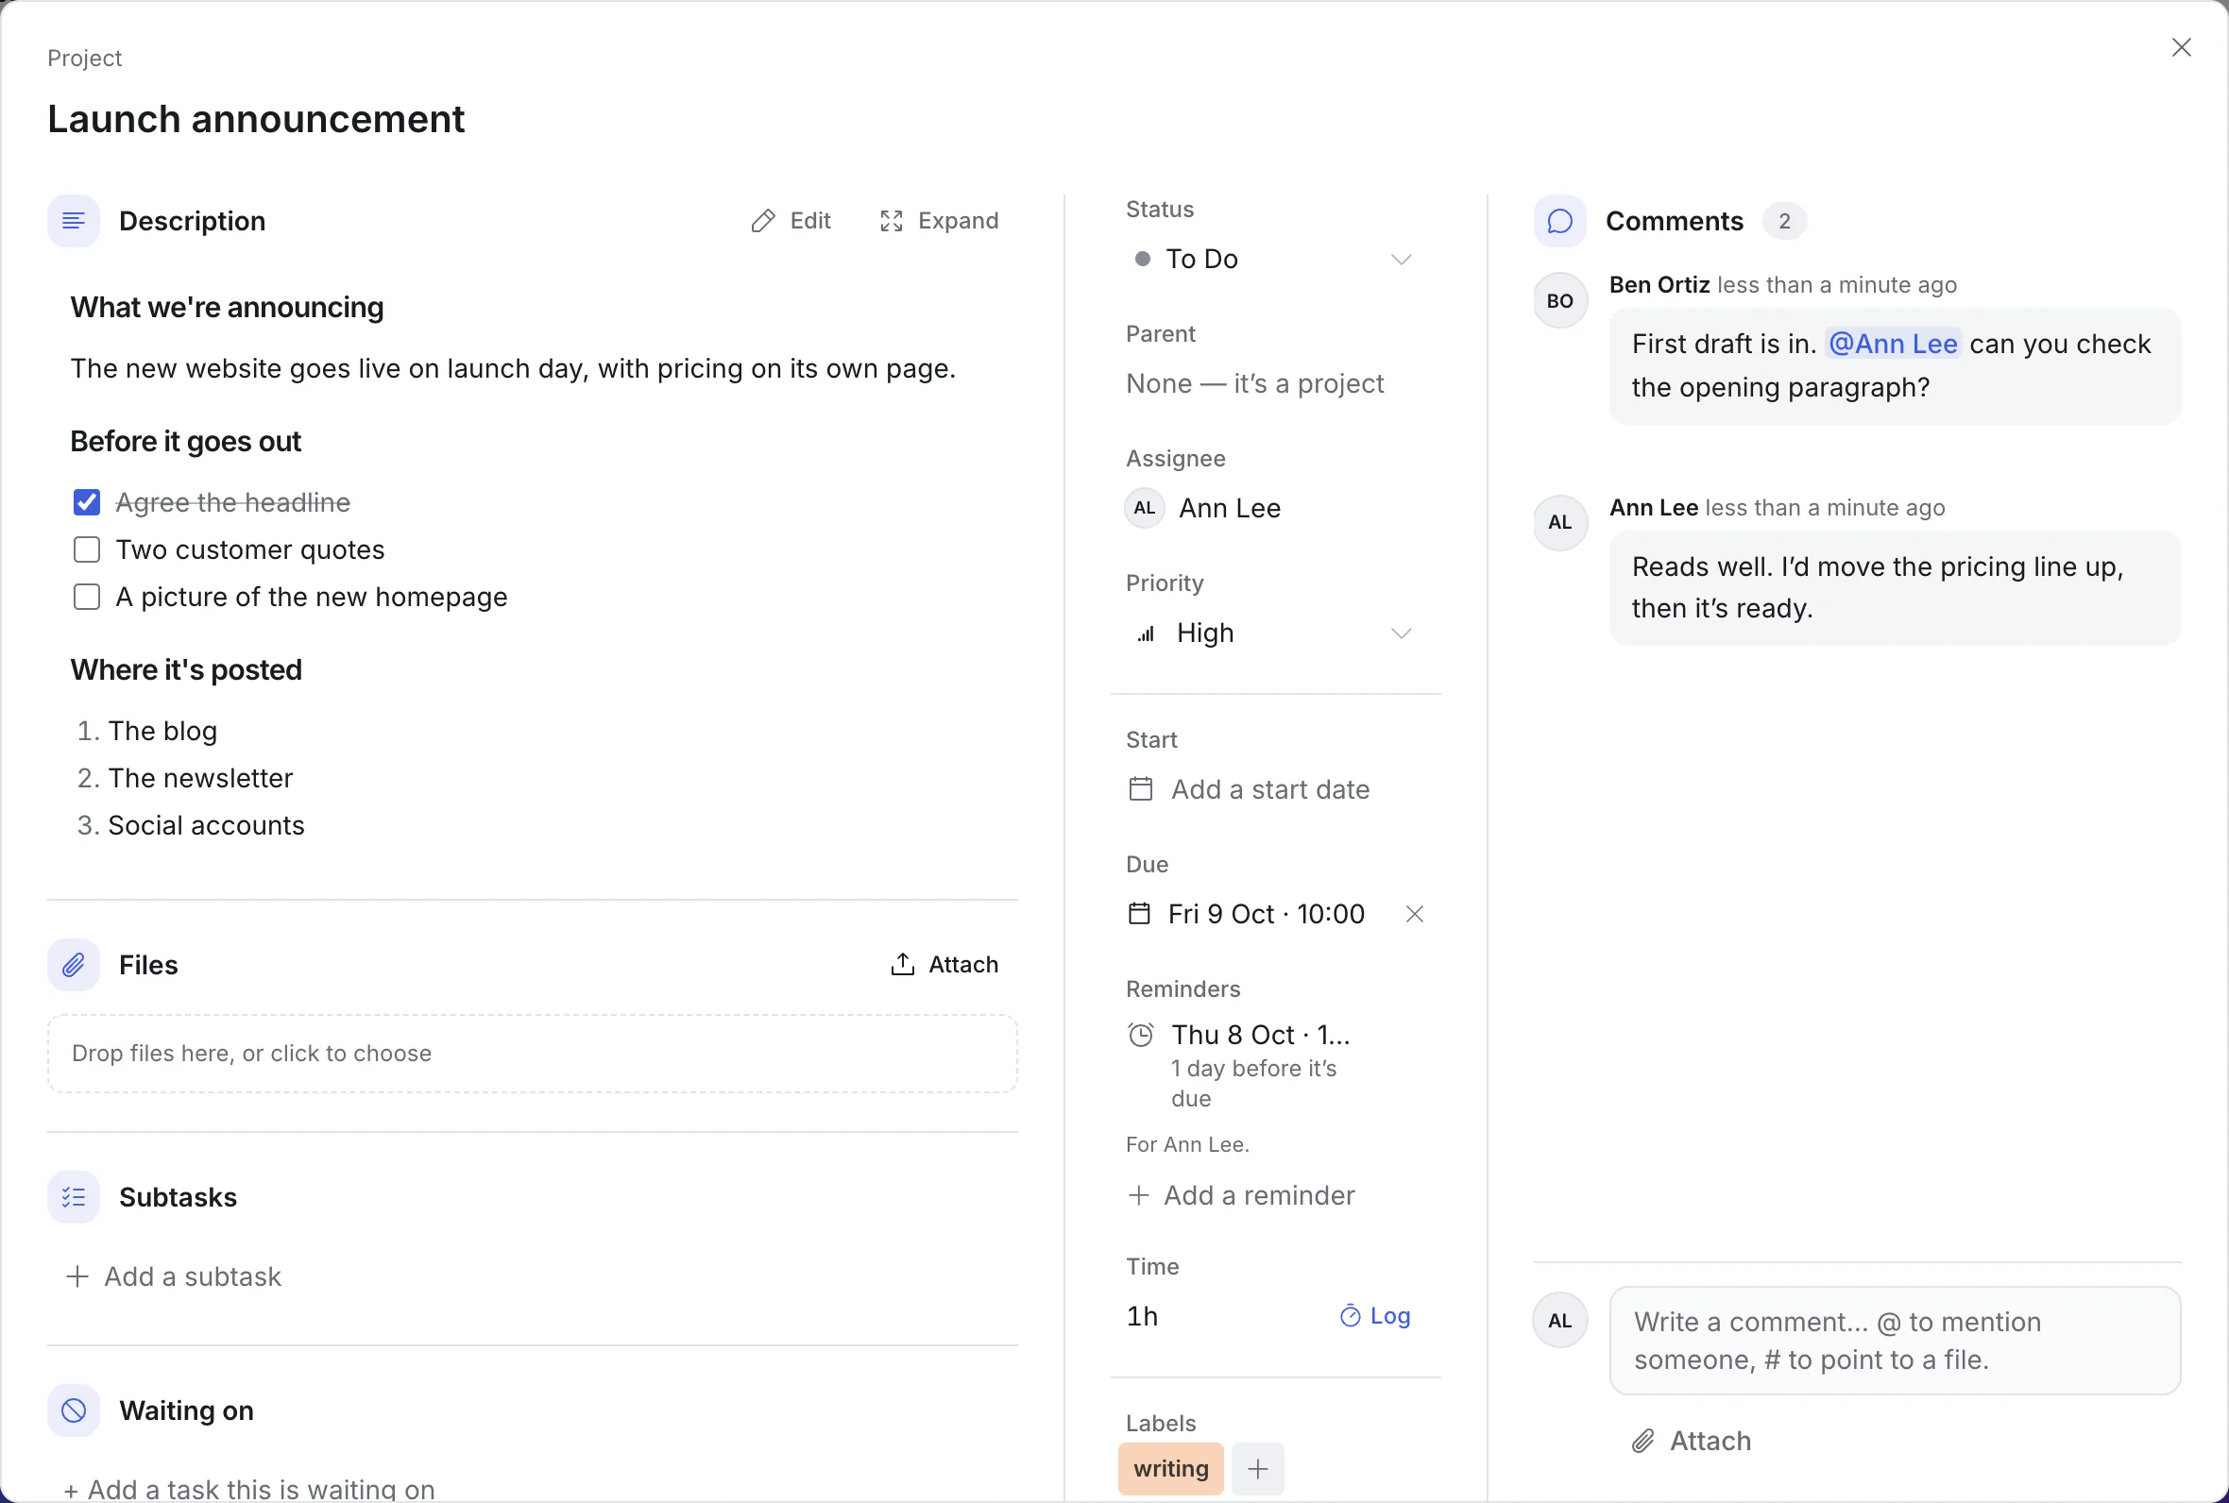Tick A picture of the new homepage
2229x1503 pixels.
pos(87,598)
